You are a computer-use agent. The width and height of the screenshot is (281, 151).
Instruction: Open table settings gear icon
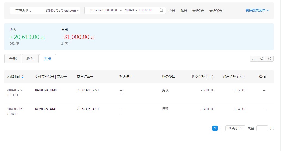point(270,59)
